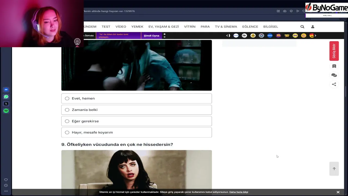Click the yellow round badge after dx icon
This screenshot has height=196, width=348.
pyautogui.click(x=253, y=36)
